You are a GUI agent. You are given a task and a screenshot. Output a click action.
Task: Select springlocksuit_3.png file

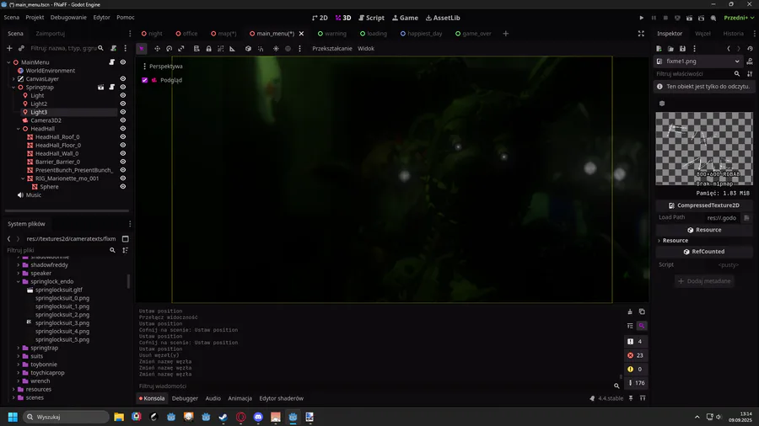[62, 322]
